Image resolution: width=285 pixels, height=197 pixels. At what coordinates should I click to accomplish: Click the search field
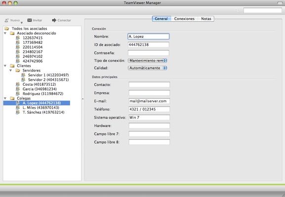263,10
